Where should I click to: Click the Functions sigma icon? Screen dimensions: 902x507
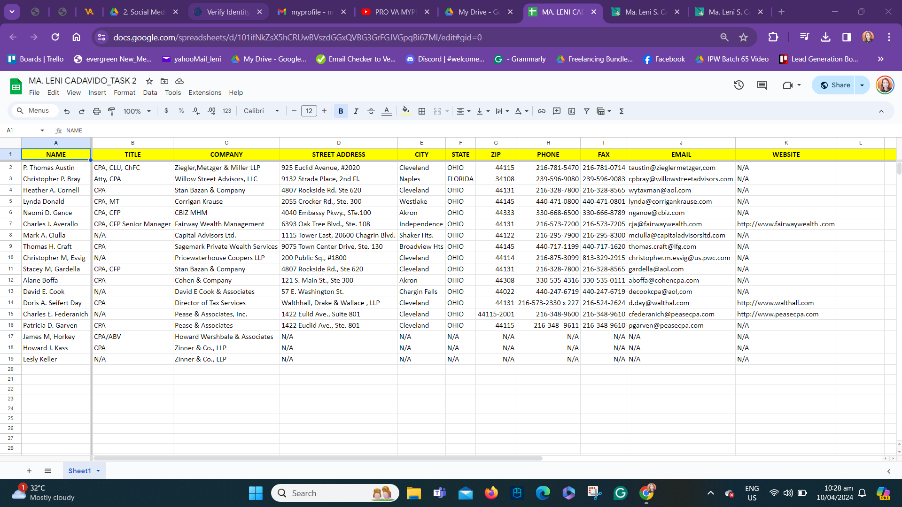[x=621, y=111]
